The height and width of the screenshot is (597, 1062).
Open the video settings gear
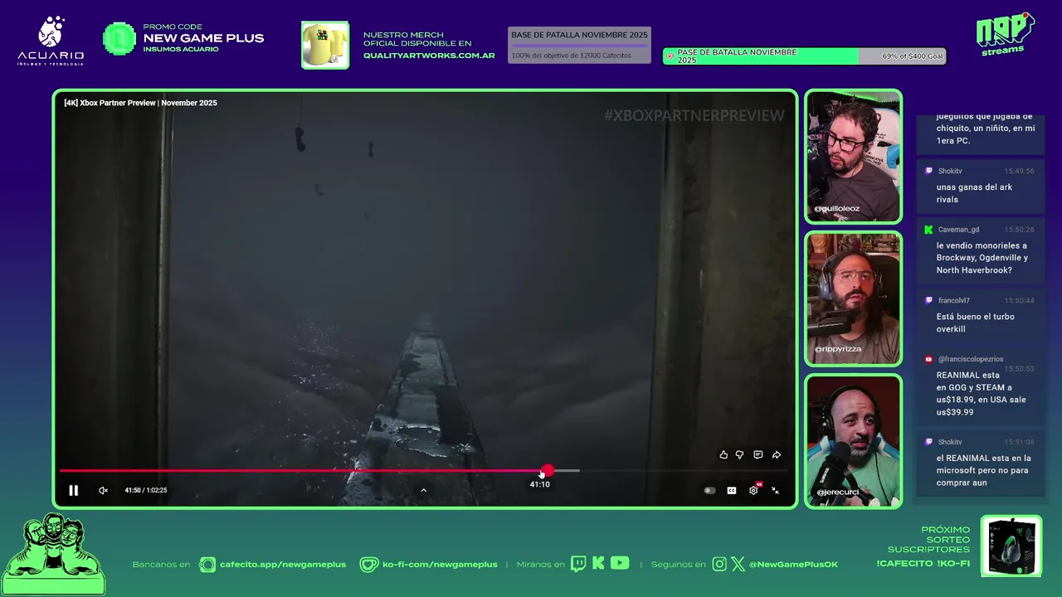tap(753, 490)
